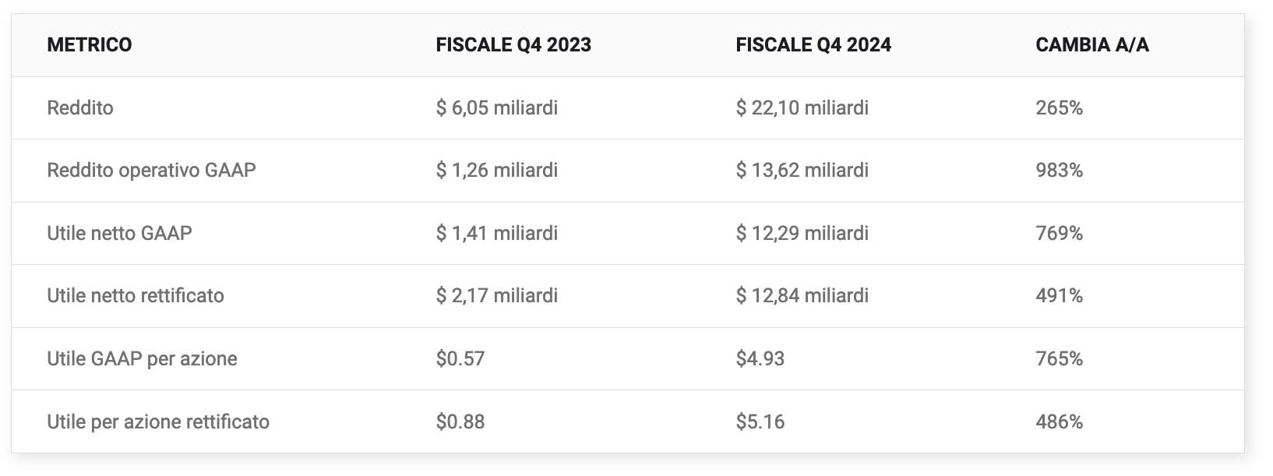Click the Utile per azione rettificato label
The height and width of the screenshot is (476, 1273).
click(158, 422)
